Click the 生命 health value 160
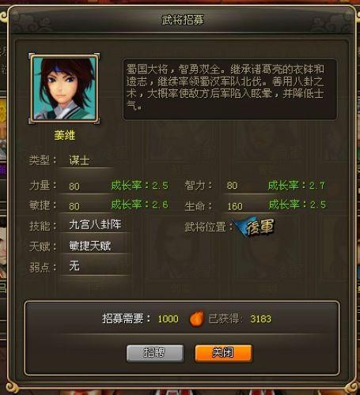Viewport: 360px width, 395px height. click(235, 206)
